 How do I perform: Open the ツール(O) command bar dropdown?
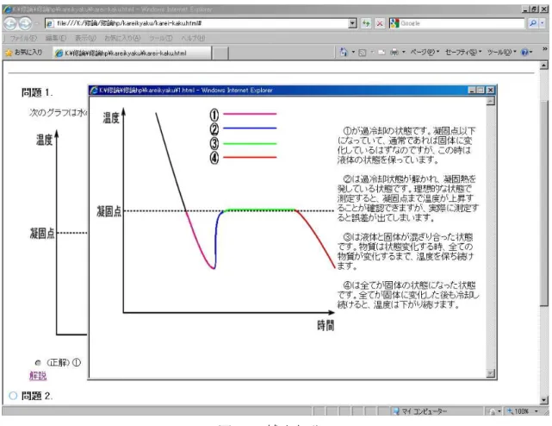point(502,53)
